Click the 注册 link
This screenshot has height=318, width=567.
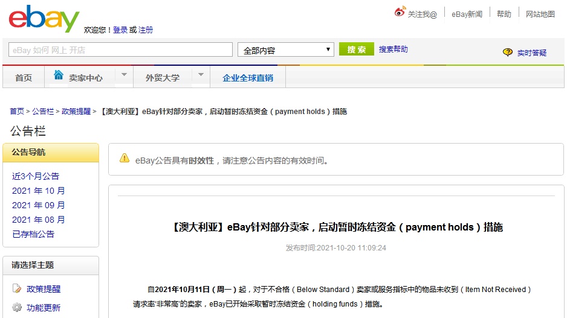(x=145, y=30)
